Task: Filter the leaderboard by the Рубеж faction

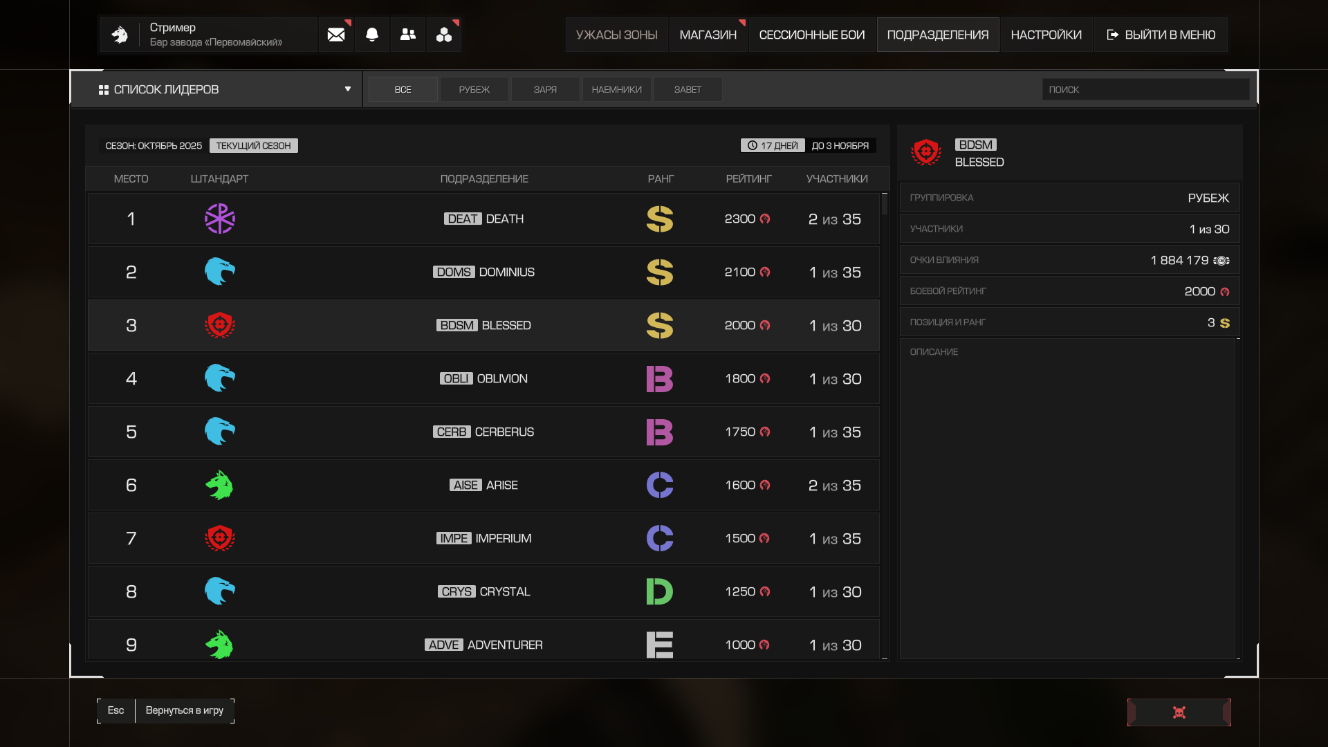Action: pyautogui.click(x=474, y=89)
